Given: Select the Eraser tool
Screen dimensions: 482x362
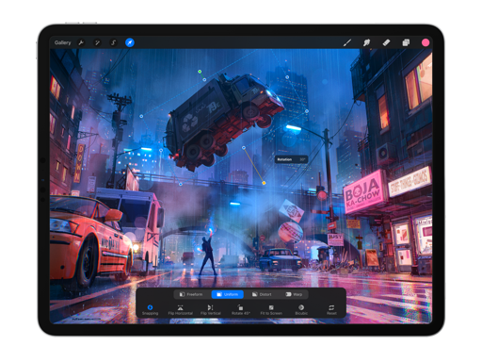Looking at the screenshot, I should pyautogui.click(x=386, y=42).
